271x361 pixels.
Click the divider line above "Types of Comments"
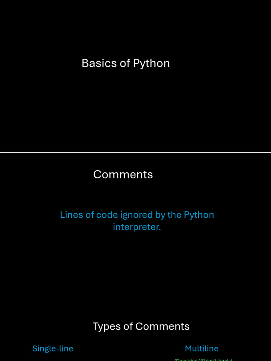pos(135,305)
